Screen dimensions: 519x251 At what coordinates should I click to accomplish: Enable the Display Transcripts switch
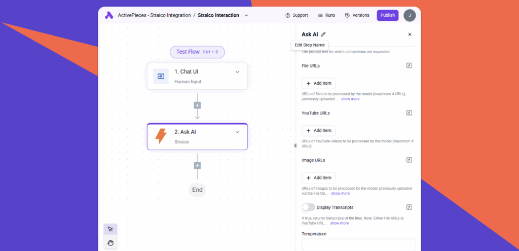tap(309, 207)
